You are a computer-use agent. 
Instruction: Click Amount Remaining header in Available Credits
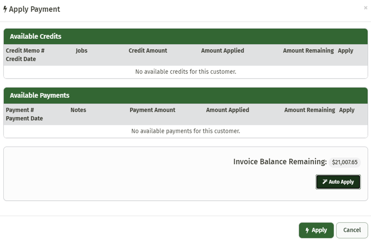tap(308, 51)
